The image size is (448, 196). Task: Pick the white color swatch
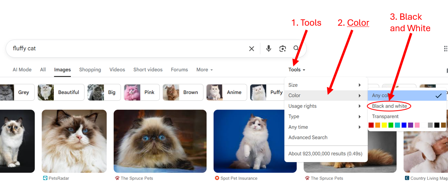(424, 125)
